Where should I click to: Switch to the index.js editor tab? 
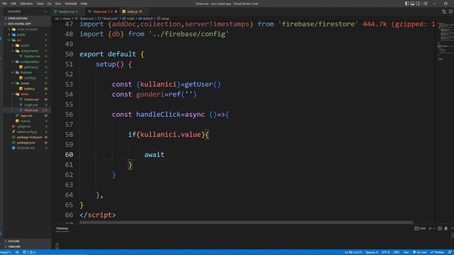click(x=134, y=11)
